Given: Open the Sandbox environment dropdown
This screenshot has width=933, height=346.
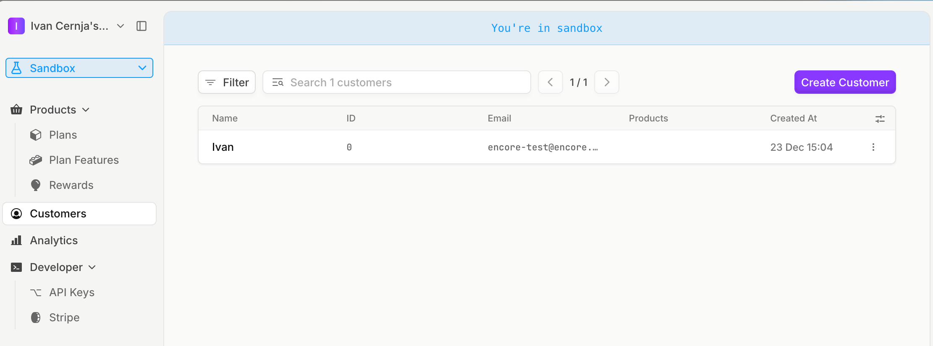Looking at the screenshot, I should tap(79, 68).
